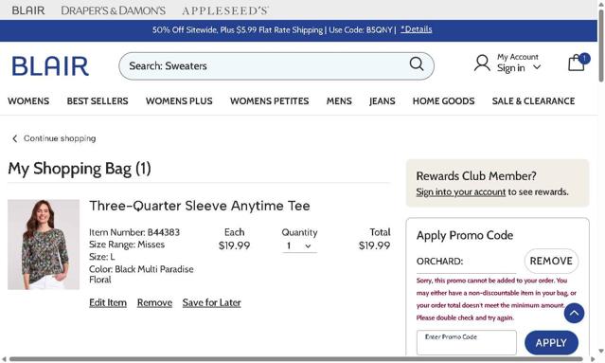Click the vertical scrollbar thumb
The image size is (605, 363).
tap(601, 45)
